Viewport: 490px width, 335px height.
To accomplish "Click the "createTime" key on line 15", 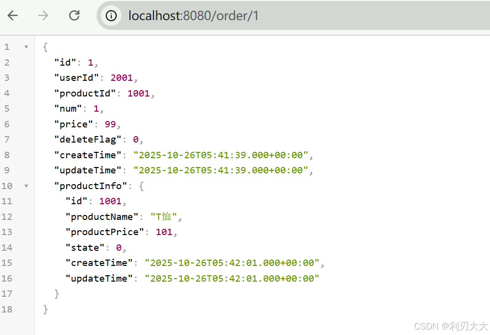I will tap(99, 263).
